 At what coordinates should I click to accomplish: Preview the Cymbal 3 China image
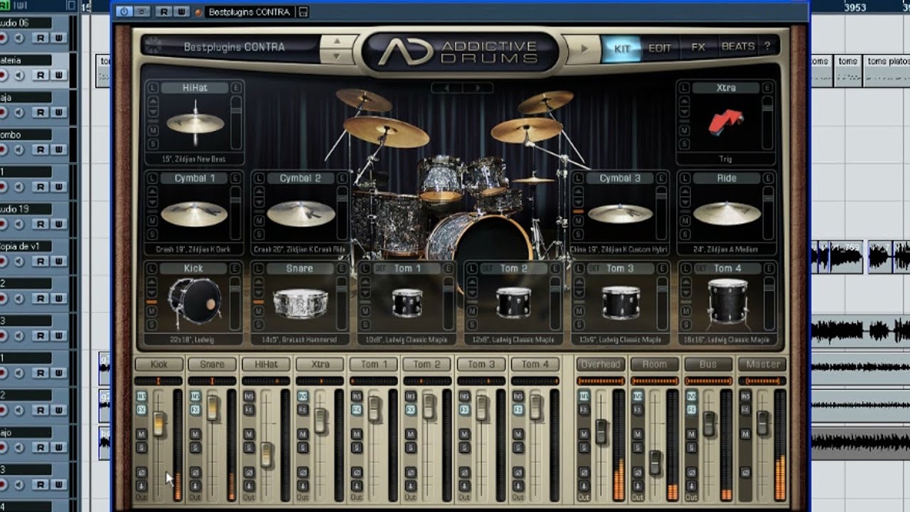(620, 213)
